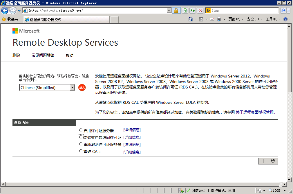The image size is (293, 194).
Task: Open 详细信息 link for 重新激活许可证服务器
Action: (132, 145)
